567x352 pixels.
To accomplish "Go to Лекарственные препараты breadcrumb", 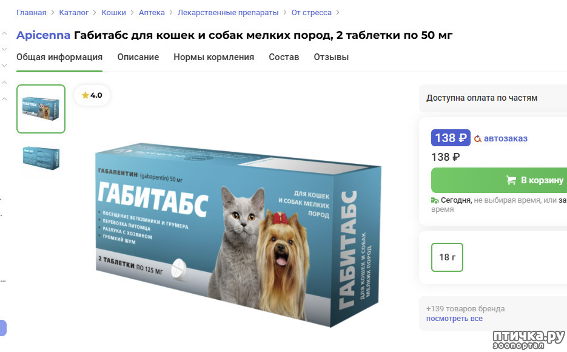I will tap(228, 13).
